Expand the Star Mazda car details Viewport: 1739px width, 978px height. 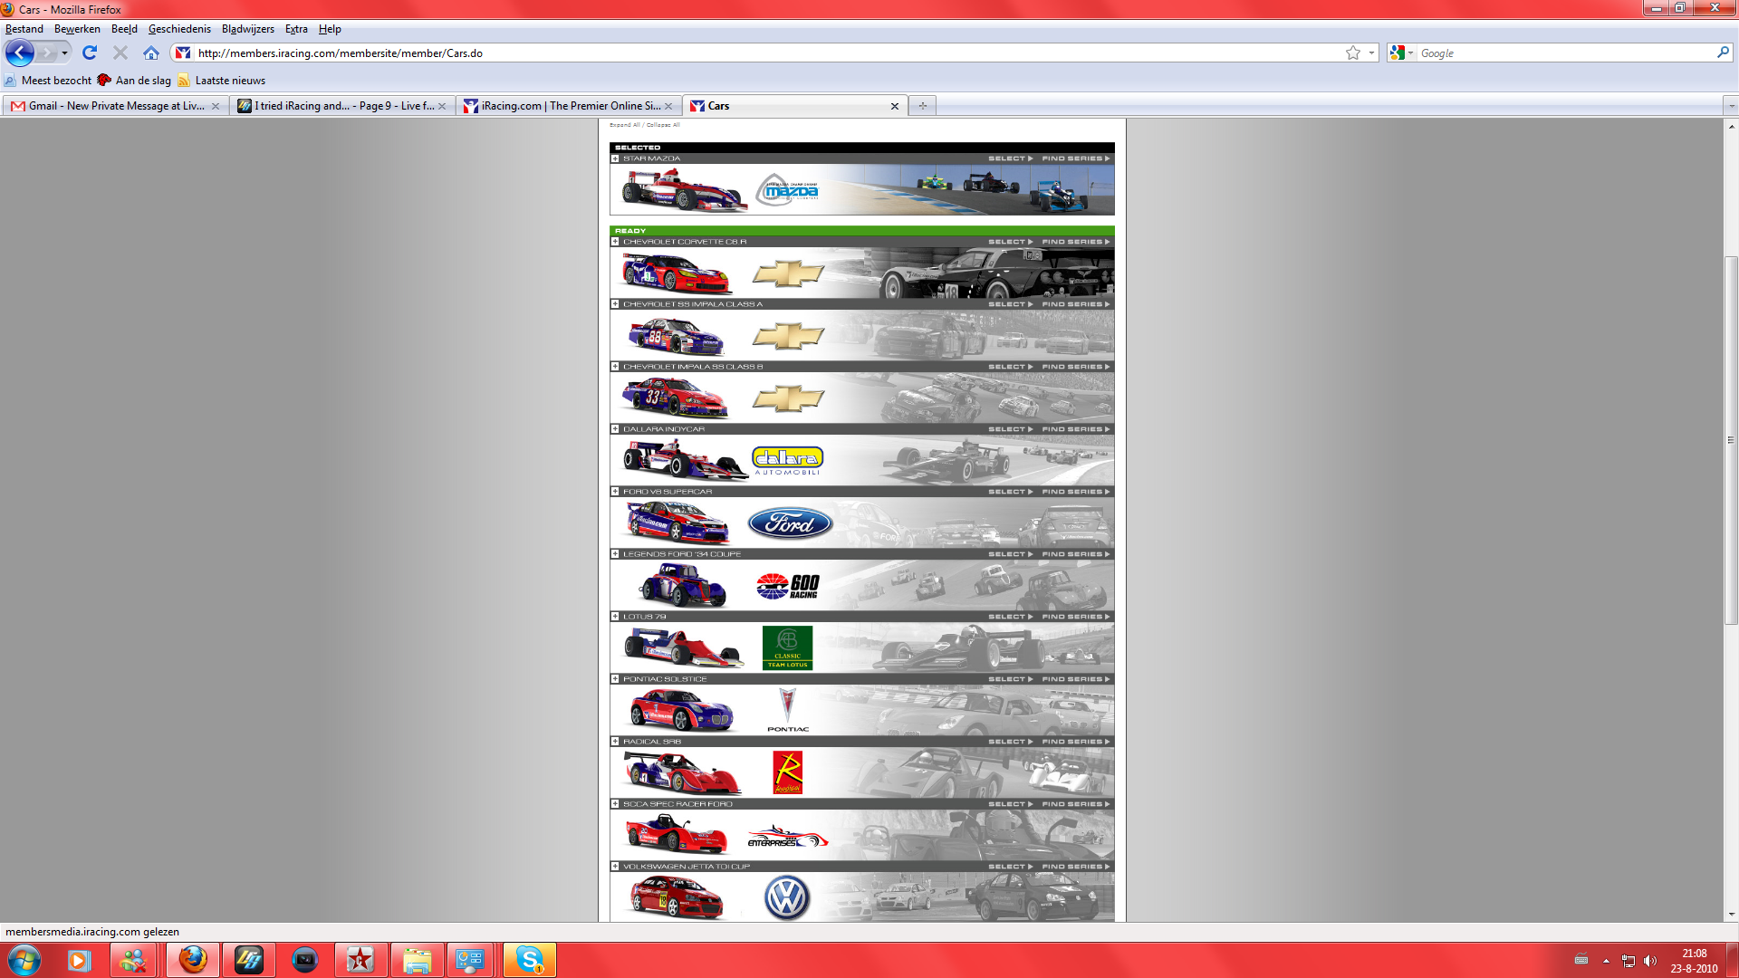(x=615, y=158)
